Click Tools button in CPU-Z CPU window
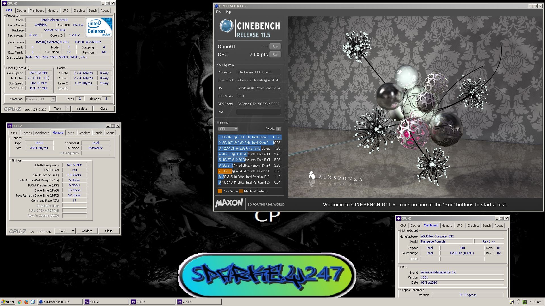 [x=58, y=109]
